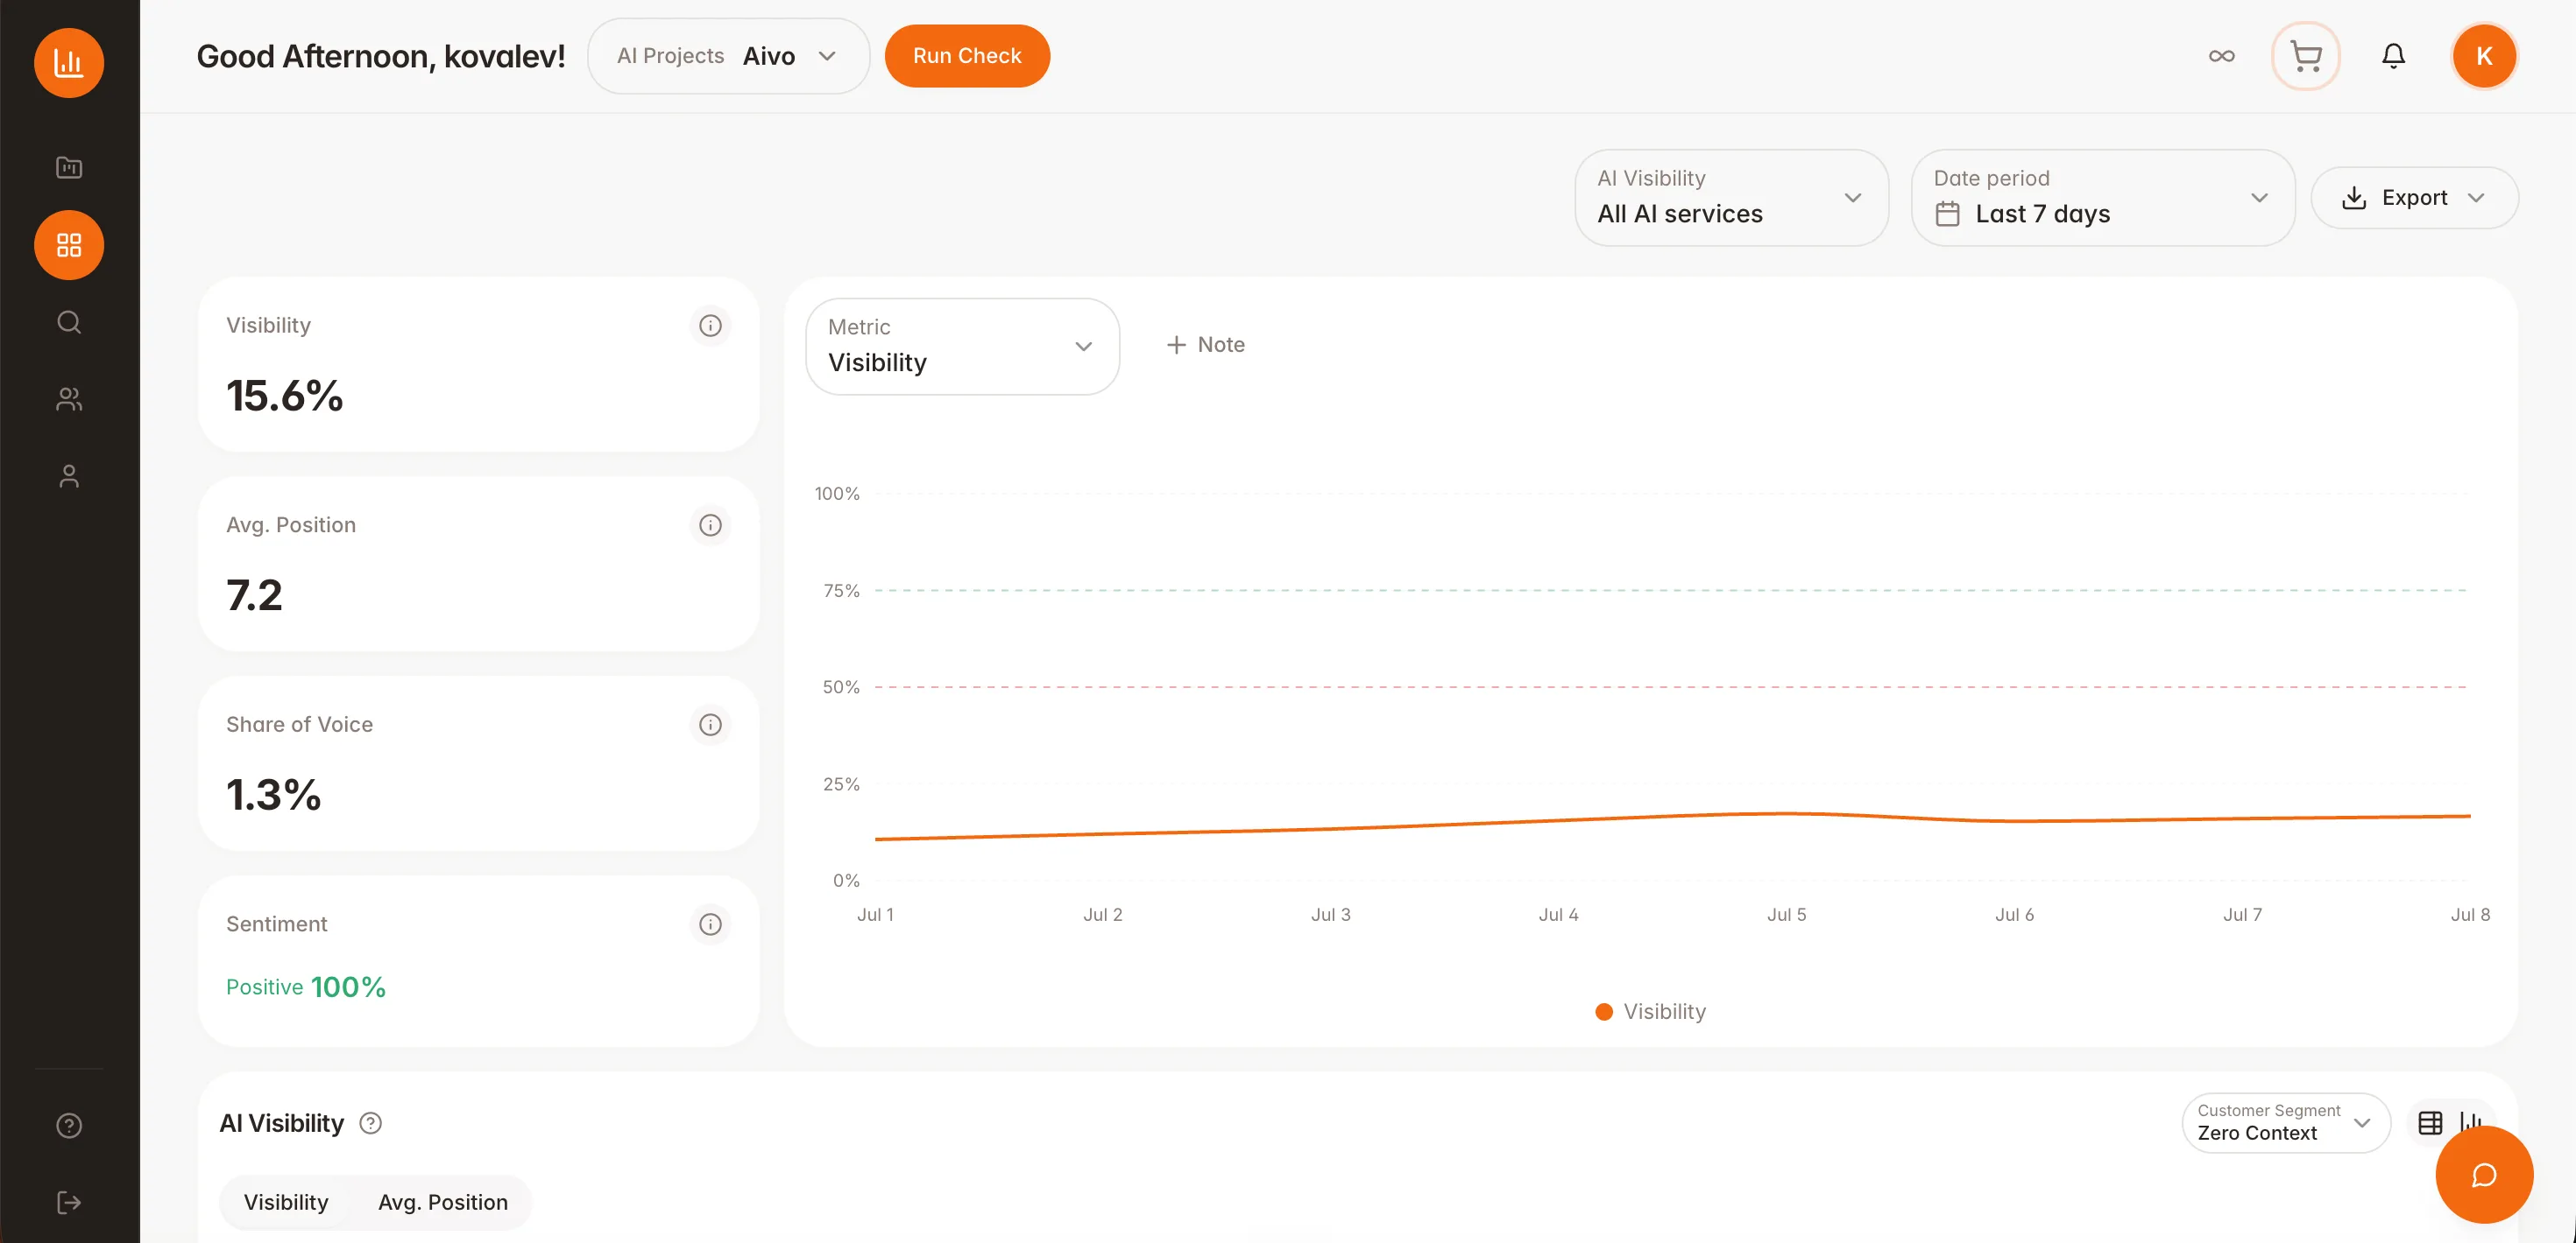The height and width of the screenshot is (1243, 2576).
Task: Show info for Sentiment card
Action: click(x=710, y=924)
